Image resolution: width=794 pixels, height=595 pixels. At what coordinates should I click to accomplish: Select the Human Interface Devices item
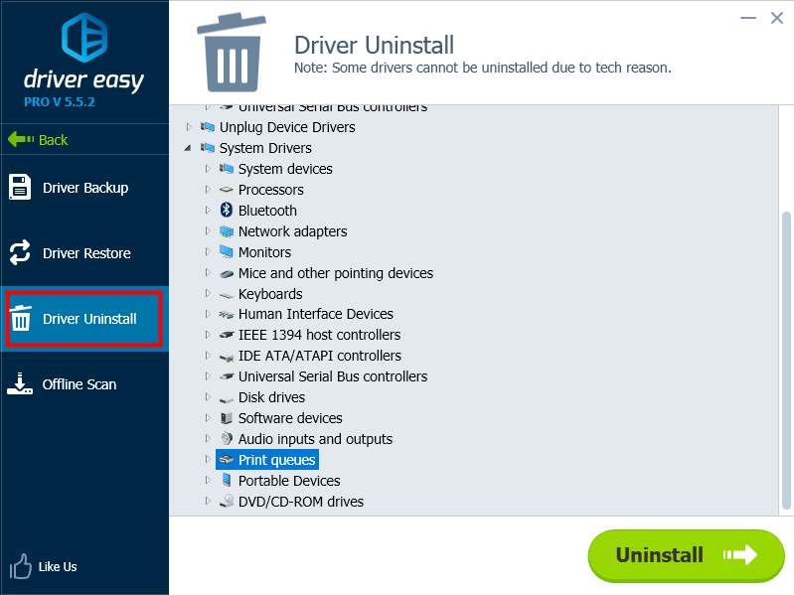tap(315, 314)
